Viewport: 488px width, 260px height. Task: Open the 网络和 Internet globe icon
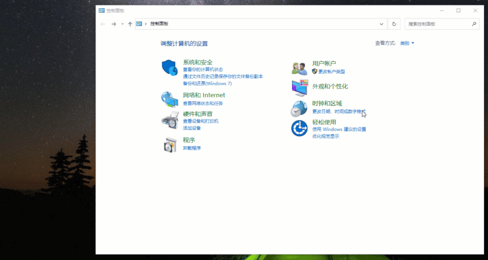click(x=169, y=99)
